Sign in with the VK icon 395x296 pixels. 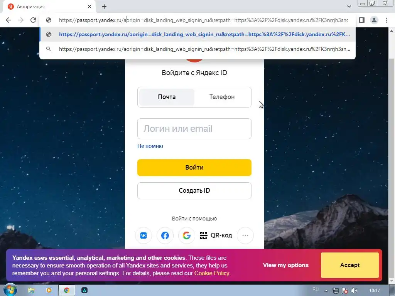pos(143,235)
